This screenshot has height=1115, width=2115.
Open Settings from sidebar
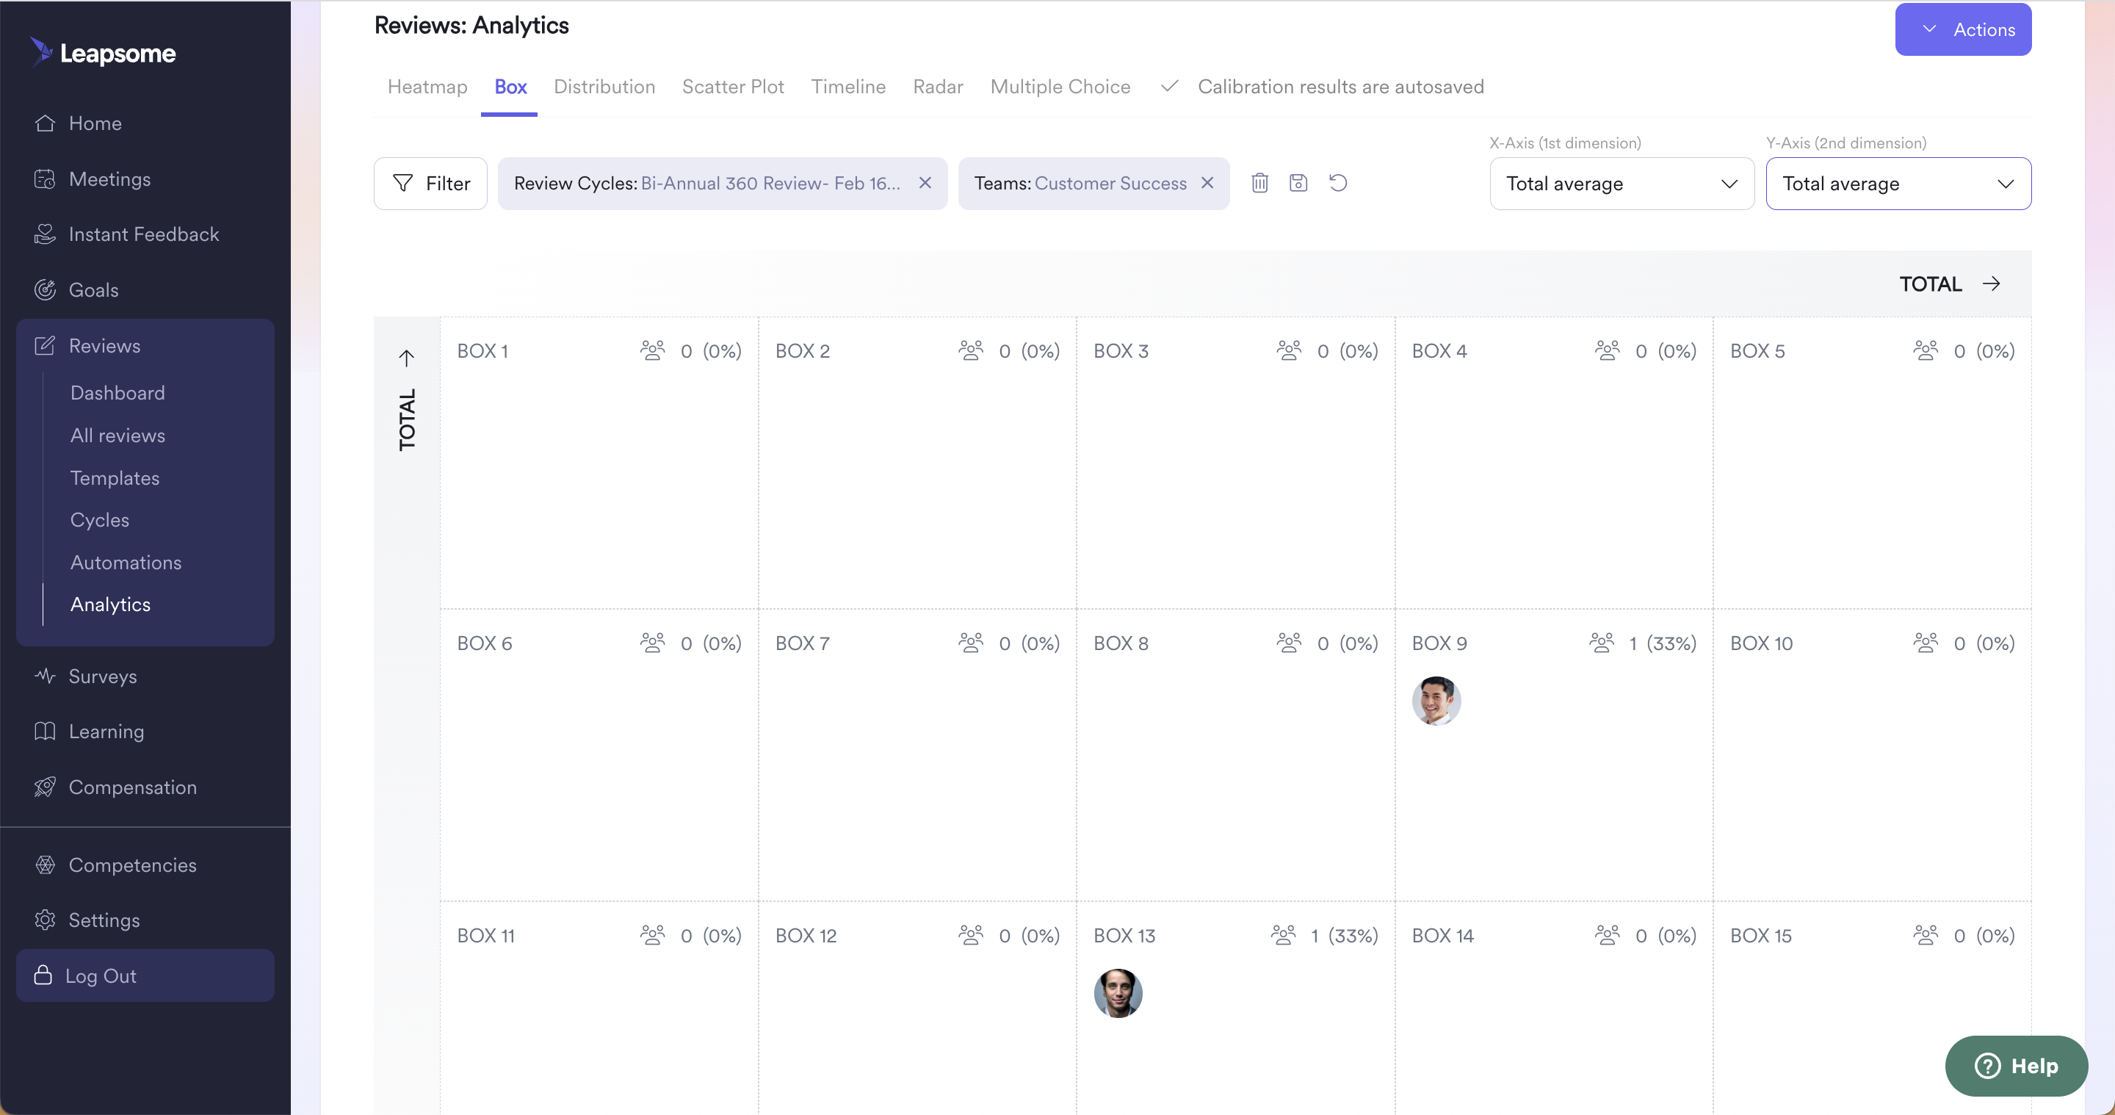[x=104, y=920]
